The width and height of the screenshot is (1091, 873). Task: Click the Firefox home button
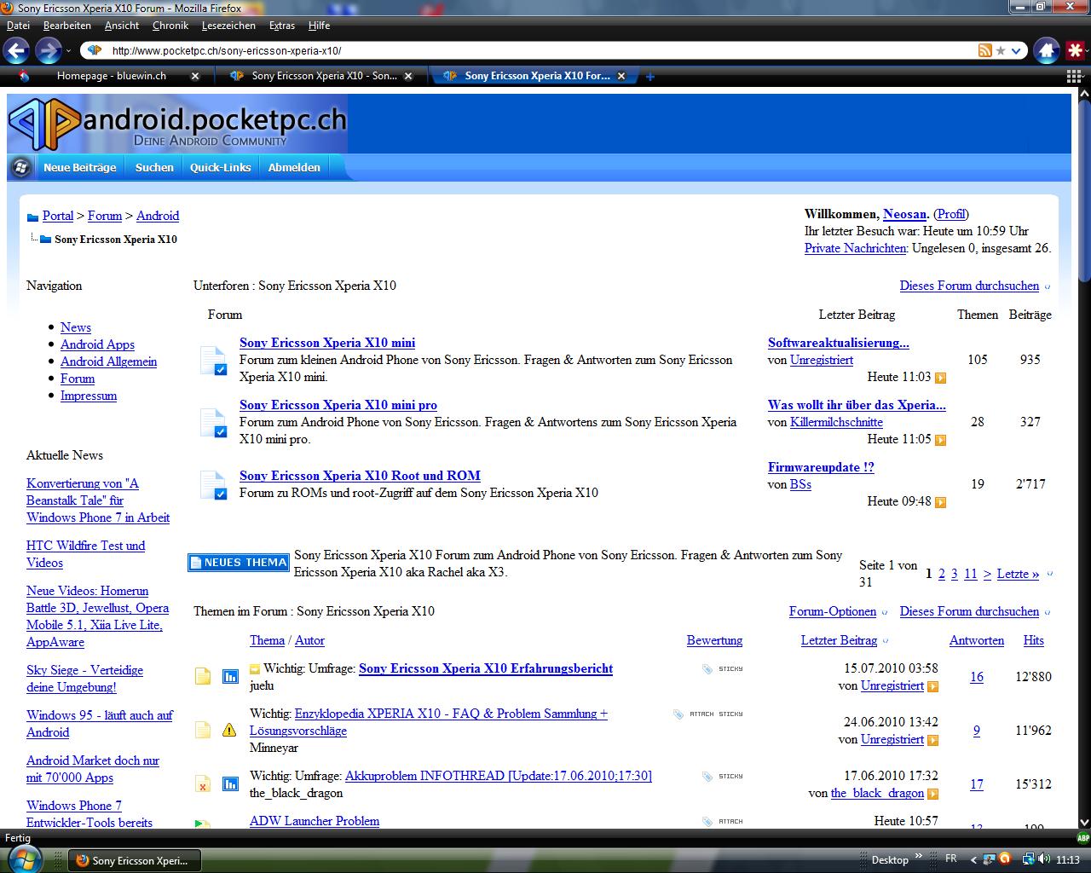(x=1047, y=51)
